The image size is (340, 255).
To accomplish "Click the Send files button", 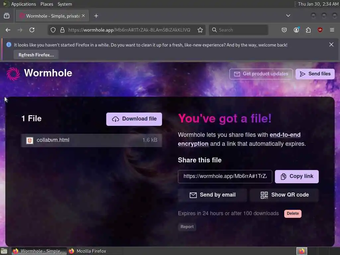I will click(315, 74).
